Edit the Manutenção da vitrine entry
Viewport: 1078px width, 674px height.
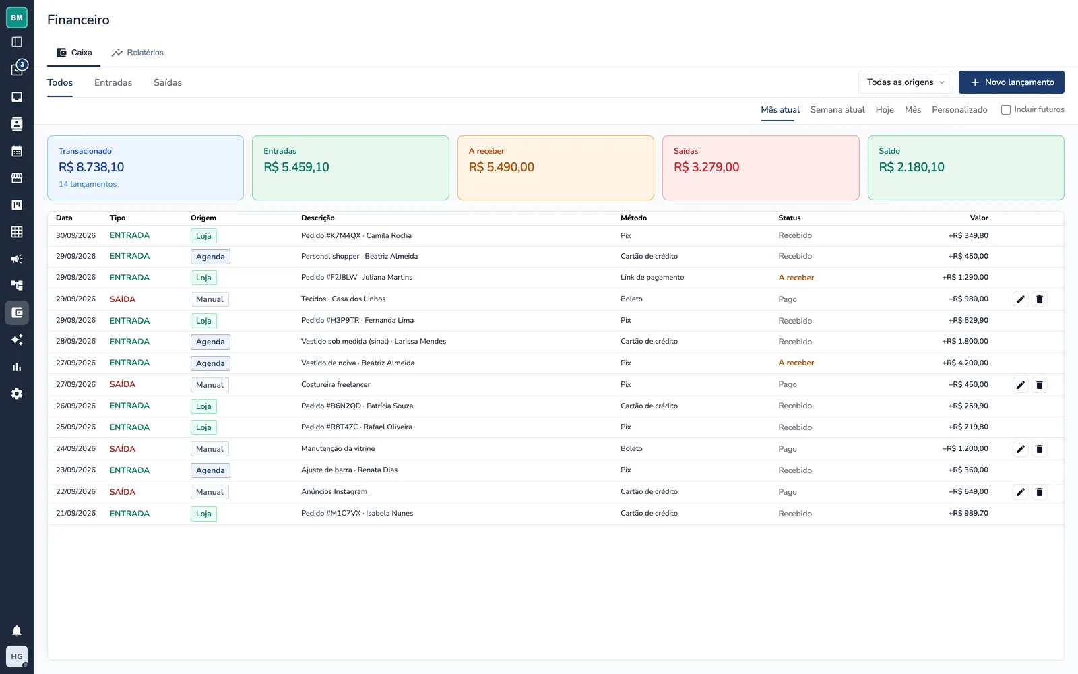point(1021,449)
